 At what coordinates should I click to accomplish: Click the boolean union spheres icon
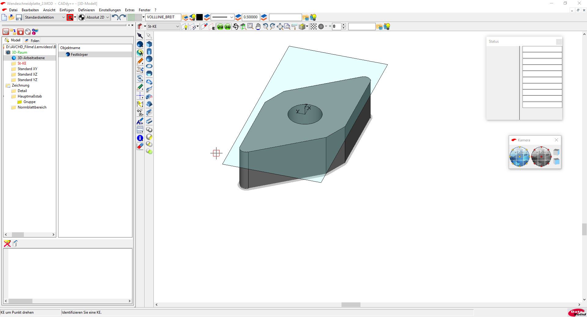149,130
